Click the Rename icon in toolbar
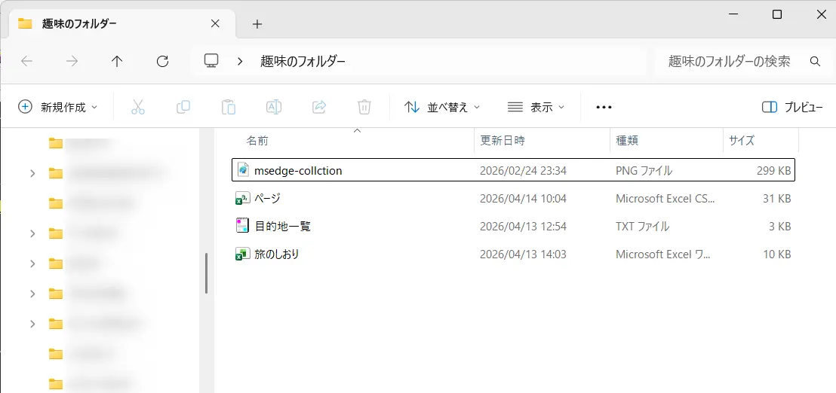 [x=274, y=107]
